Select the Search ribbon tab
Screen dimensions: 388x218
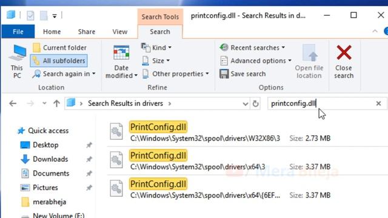click(x=160, y=31)
